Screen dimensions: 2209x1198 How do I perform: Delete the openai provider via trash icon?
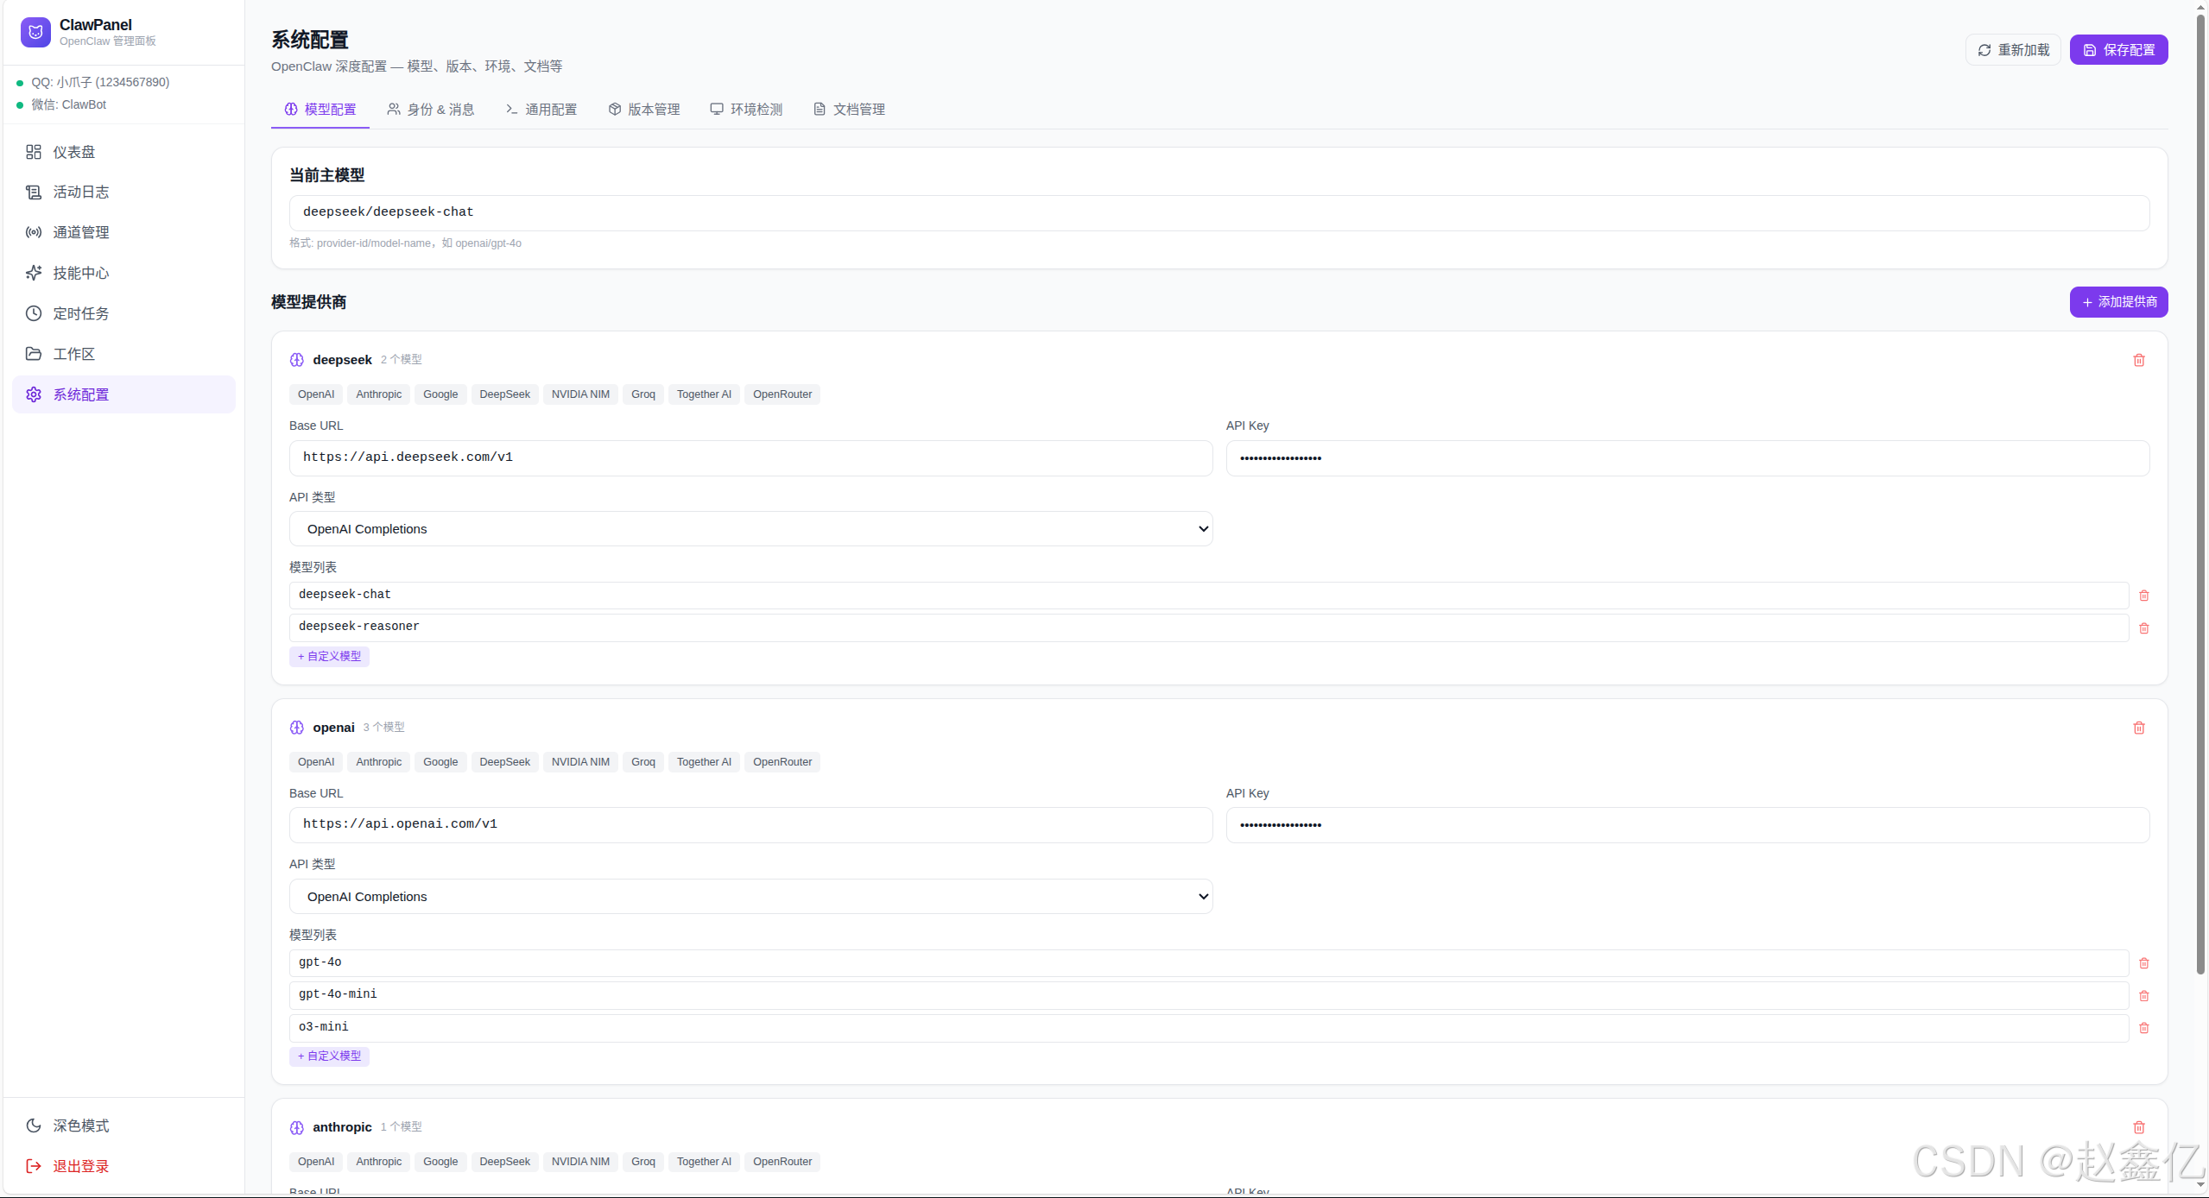point(2138,728)
